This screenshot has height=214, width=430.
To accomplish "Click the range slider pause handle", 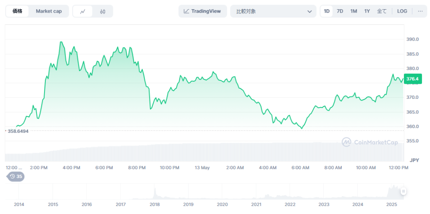I will 403,191.
